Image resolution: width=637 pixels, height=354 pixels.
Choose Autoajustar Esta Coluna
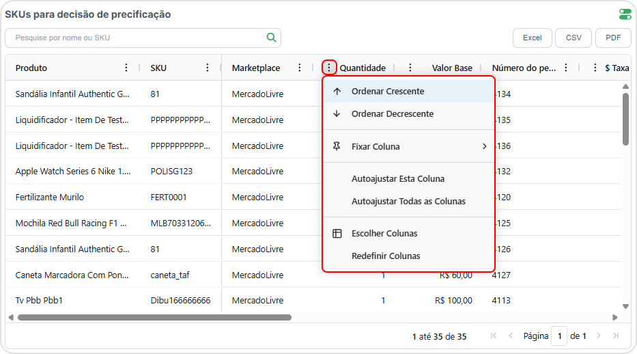tap(408, 179)
